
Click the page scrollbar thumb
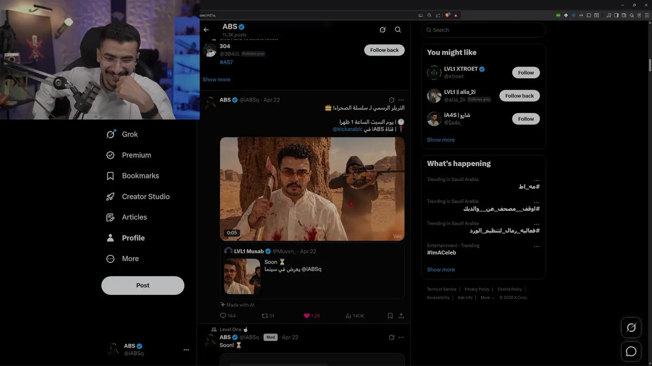pos(650,65)
